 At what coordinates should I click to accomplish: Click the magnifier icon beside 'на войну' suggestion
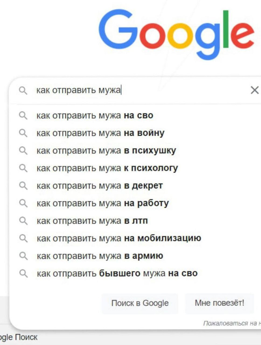(x=23, y=133)
